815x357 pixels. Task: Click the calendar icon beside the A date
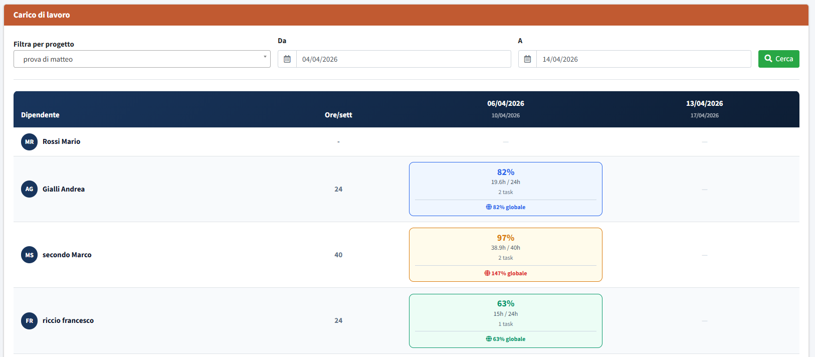527,59
